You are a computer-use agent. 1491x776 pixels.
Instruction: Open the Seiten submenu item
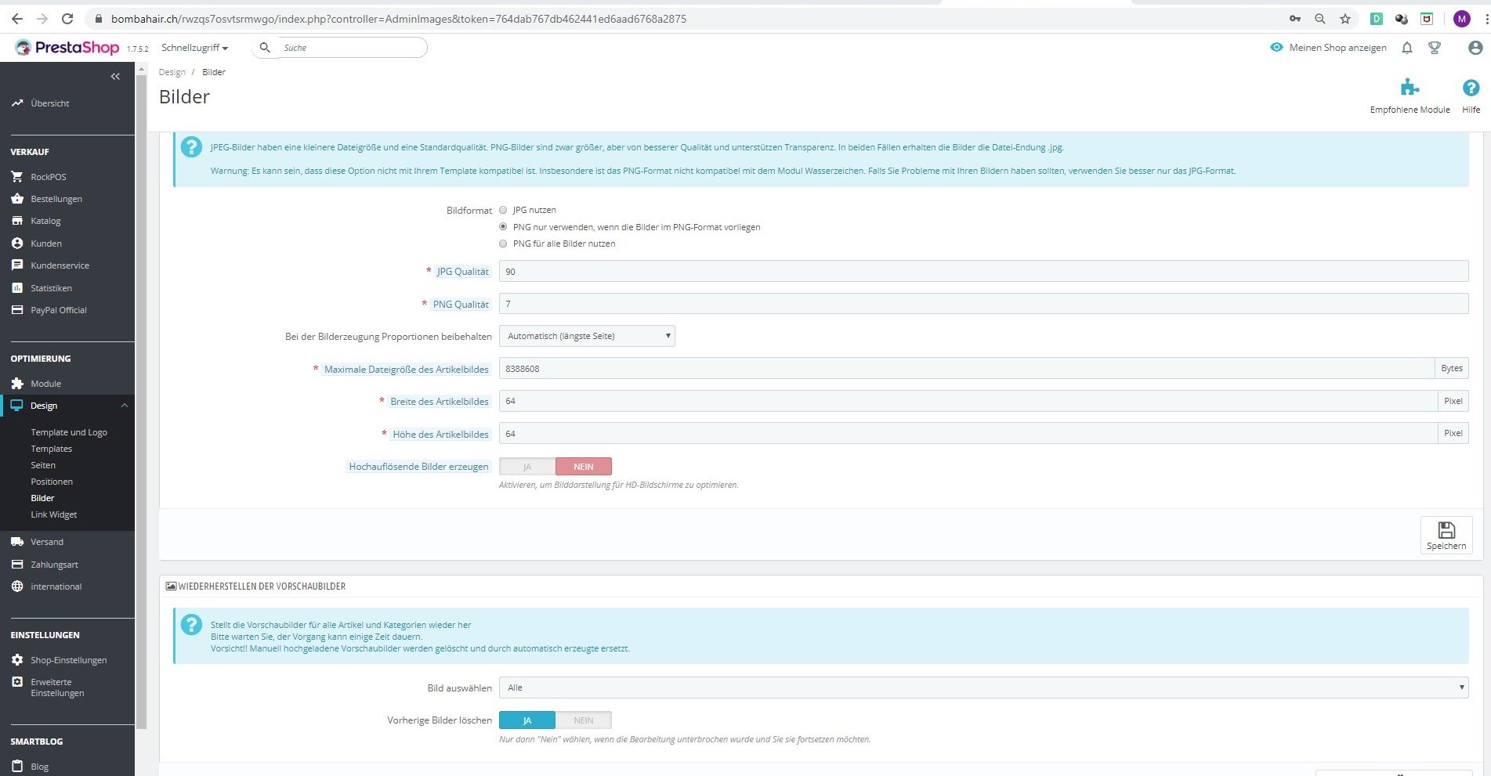(x=43, y=465)
